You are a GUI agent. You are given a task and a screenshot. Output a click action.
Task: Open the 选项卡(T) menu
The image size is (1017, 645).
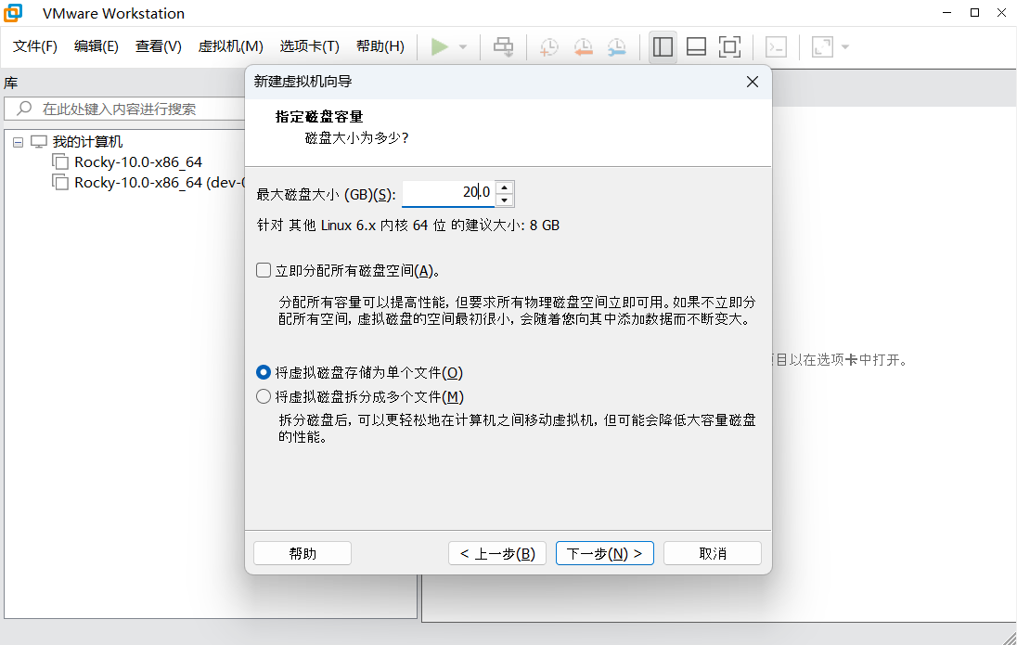coord(309,46)
